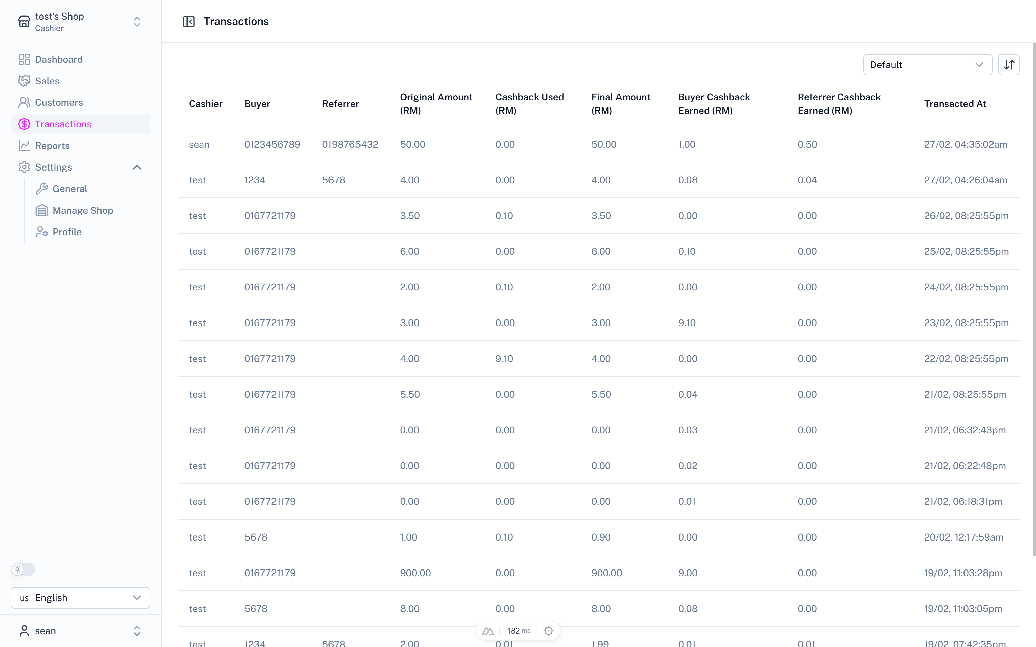This screenshot has height=647, width=1036.
Task: Click the Buyer column header
Action: tap(257, 104)
